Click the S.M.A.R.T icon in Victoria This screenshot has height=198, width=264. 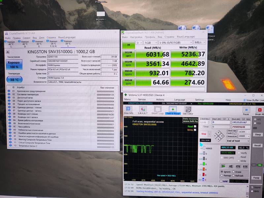[x=143, y=110]
